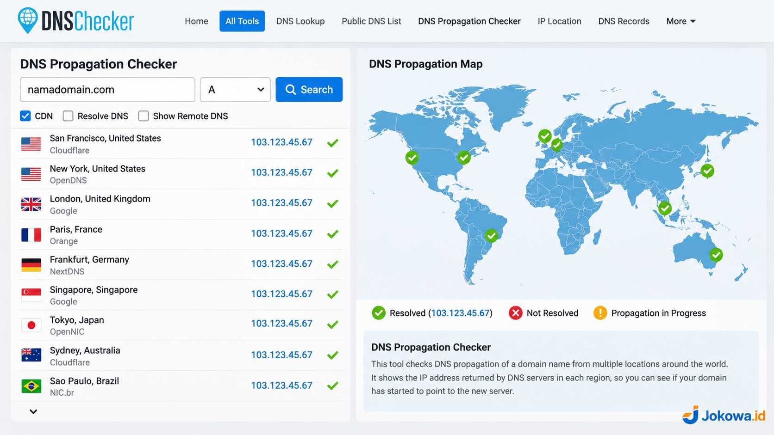Click the Brazil map marker

point(491,236)
